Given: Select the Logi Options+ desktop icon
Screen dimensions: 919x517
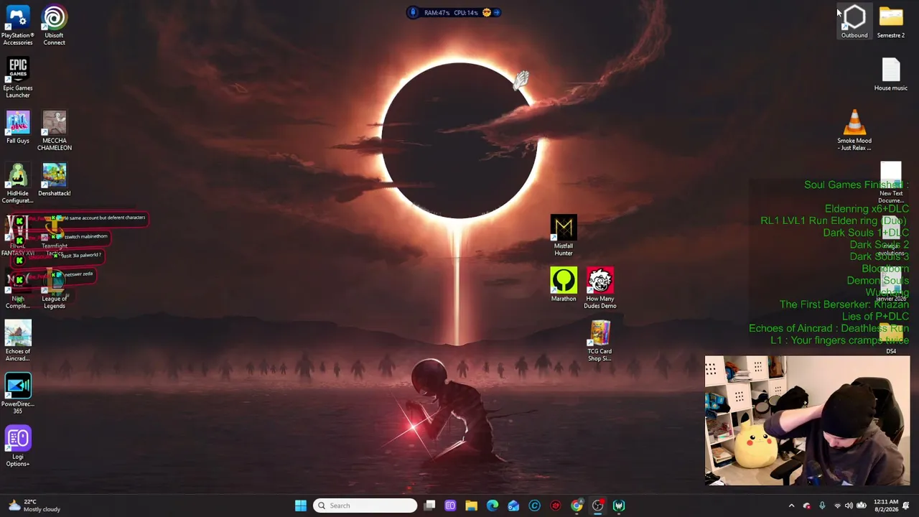Looking at the screenshot, I should tap(18, 447).
